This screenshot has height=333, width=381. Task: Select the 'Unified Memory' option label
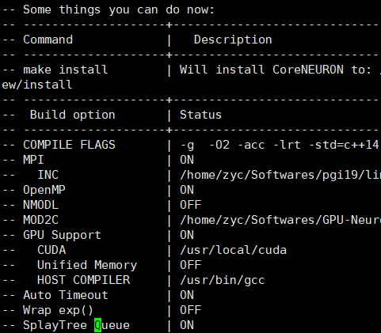[87, 265]
